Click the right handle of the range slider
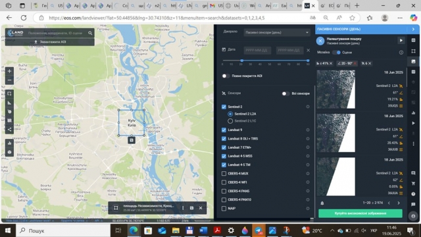 (x=308, y=61)
